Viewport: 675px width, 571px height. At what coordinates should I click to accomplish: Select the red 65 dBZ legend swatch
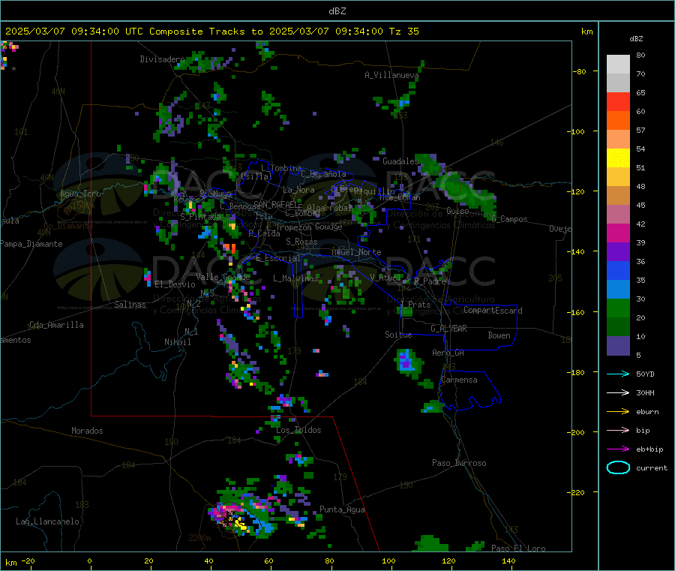(618, 101)
